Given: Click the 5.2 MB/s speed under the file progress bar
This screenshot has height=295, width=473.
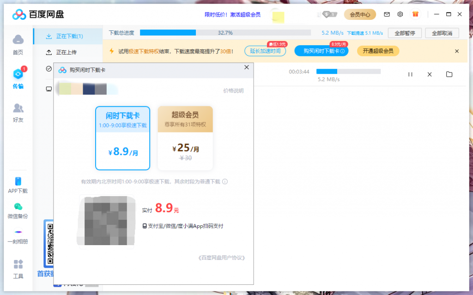Looking at the screenshot, I should (x=328, y=79).
